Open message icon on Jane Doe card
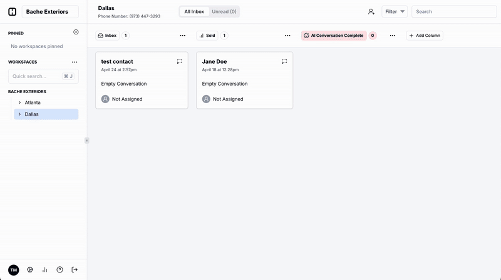This screenshot has height=280, width=501. tap(284, 62)
